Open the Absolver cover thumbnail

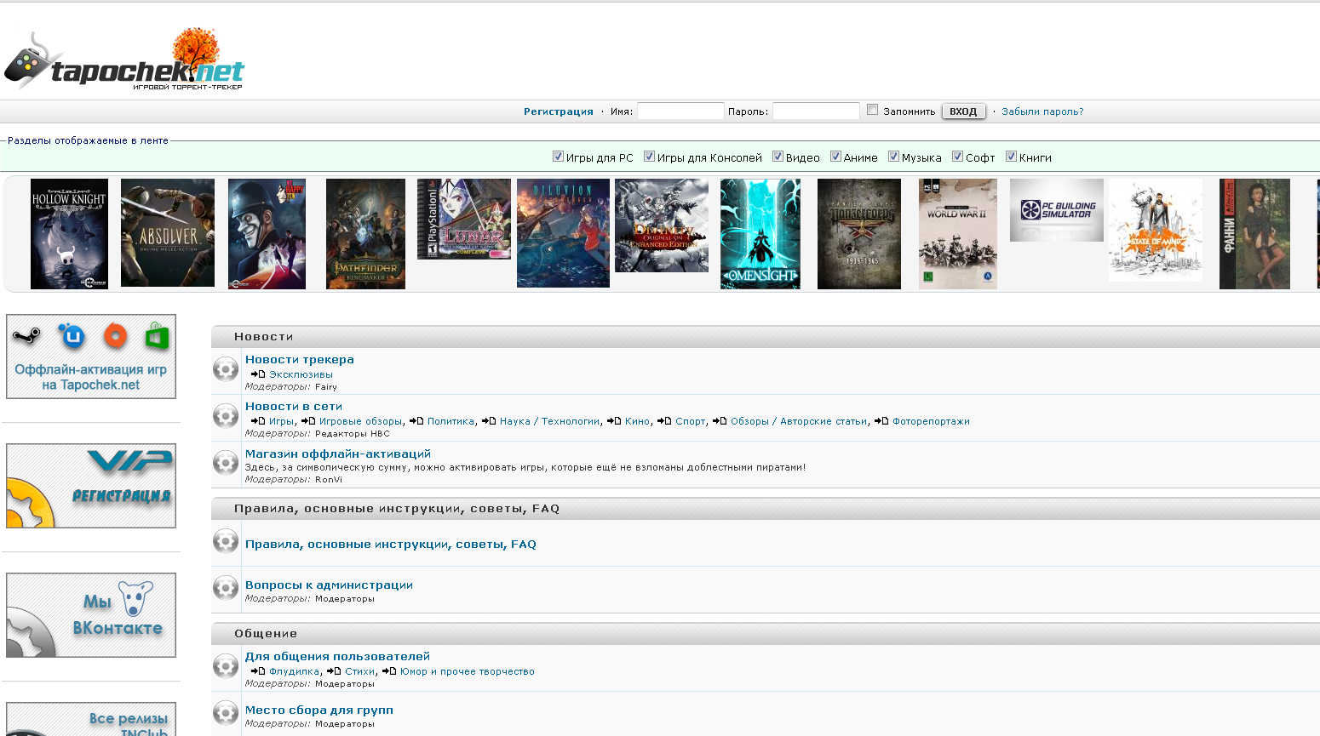pyautogui.click(x=168, y=232)
